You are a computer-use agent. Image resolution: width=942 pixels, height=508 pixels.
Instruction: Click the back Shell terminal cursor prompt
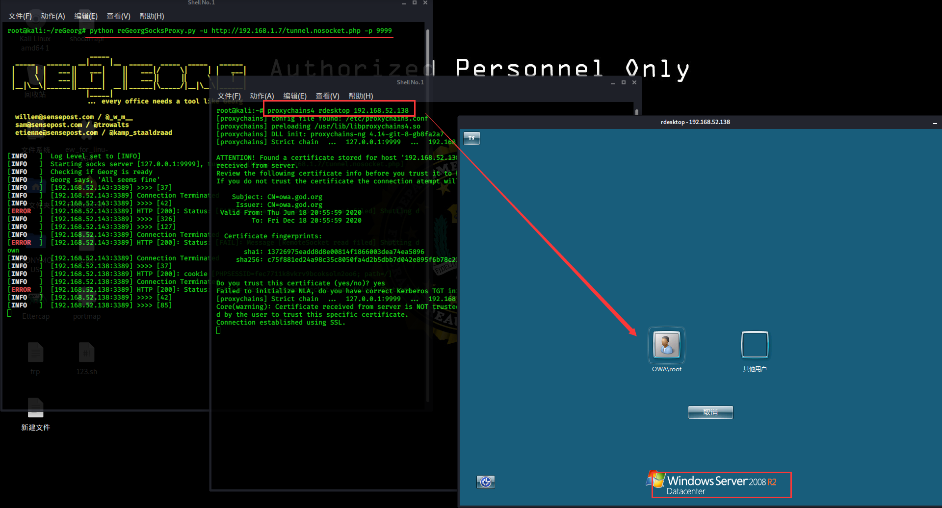(9, 313)
